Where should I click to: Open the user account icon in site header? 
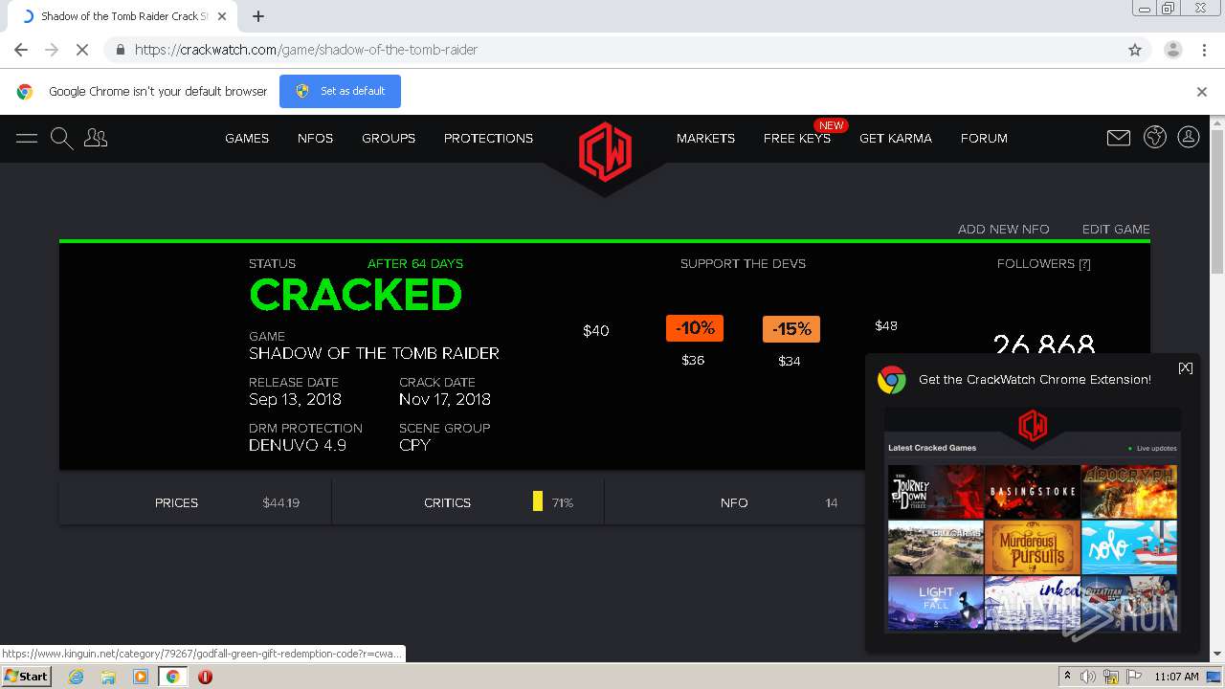pos(1189,138)
